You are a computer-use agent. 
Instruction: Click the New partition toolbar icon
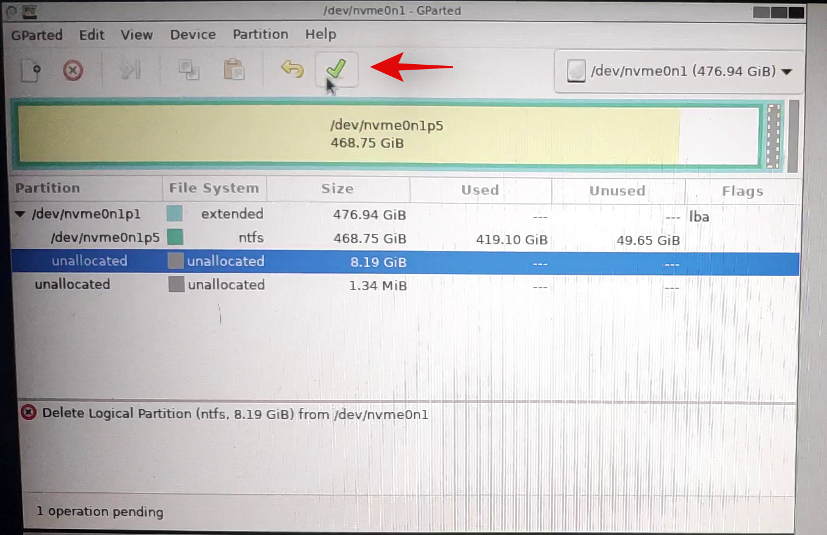coord(31,70)
